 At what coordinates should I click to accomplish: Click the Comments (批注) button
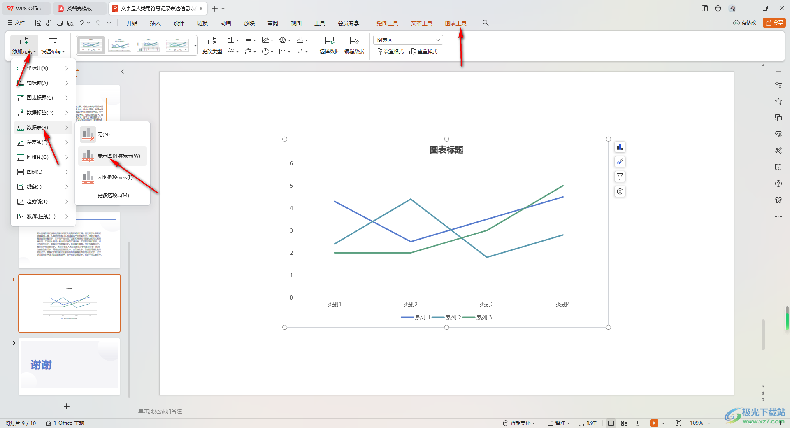pyautogui.click(x=588, y=423)
